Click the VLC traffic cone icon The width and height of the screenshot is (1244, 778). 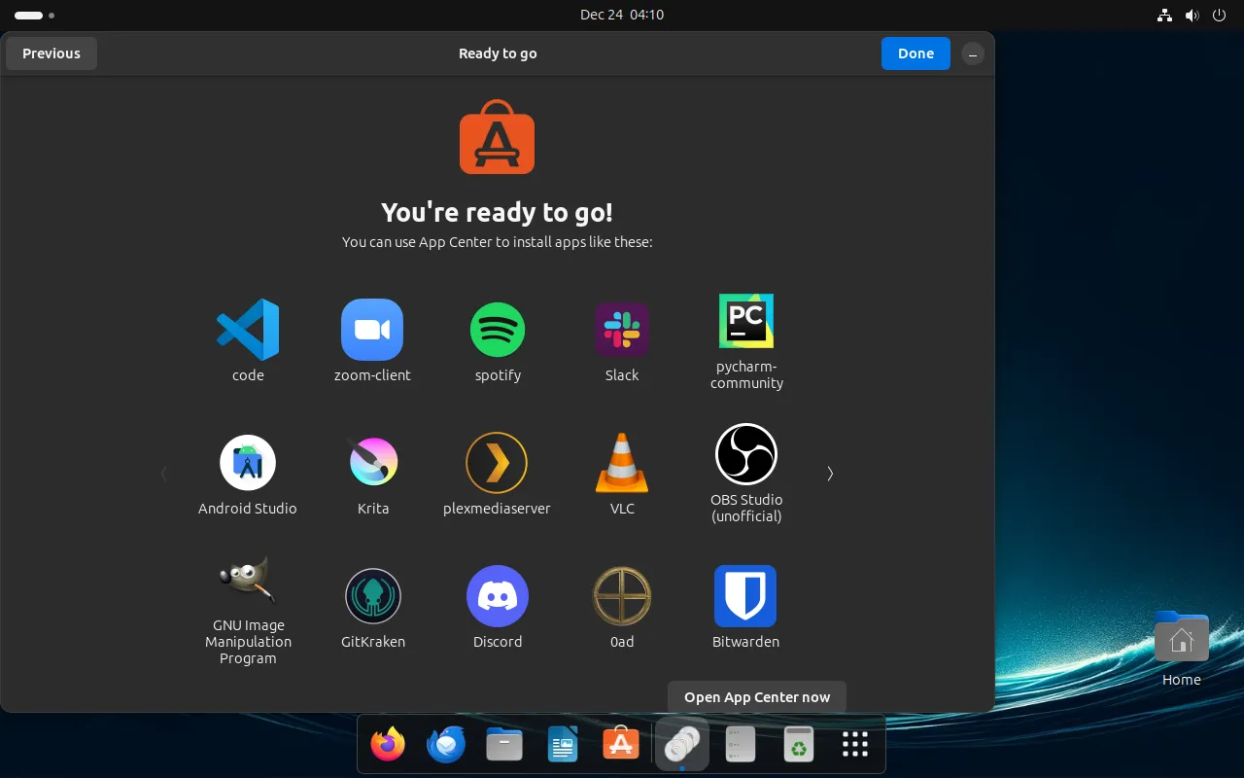[622, 463]
